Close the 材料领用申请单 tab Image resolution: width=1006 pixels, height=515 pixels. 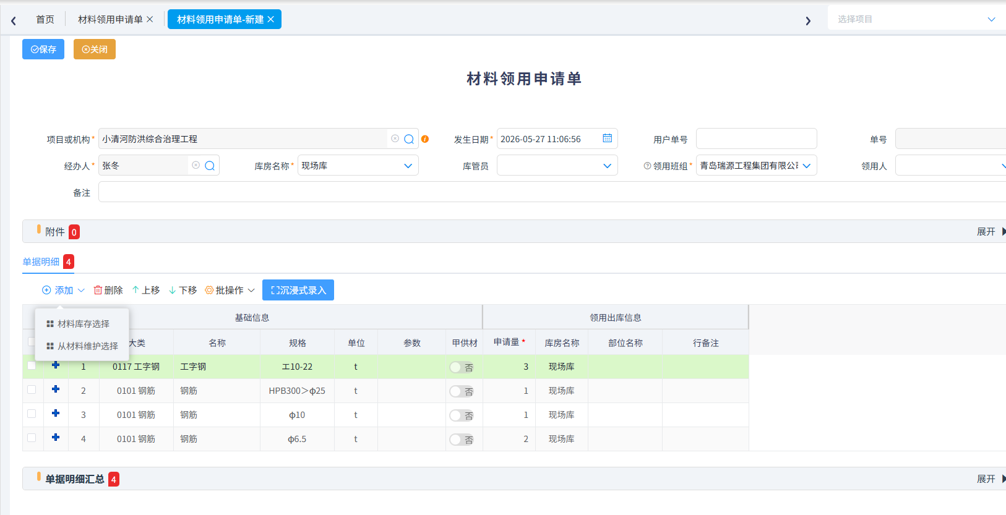click(150, 19)
